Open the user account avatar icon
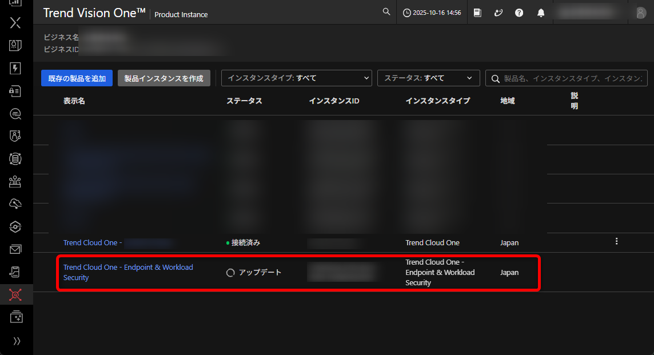This screenshot has width=654, height=355. pyautogui.click(x=641, y=13)
